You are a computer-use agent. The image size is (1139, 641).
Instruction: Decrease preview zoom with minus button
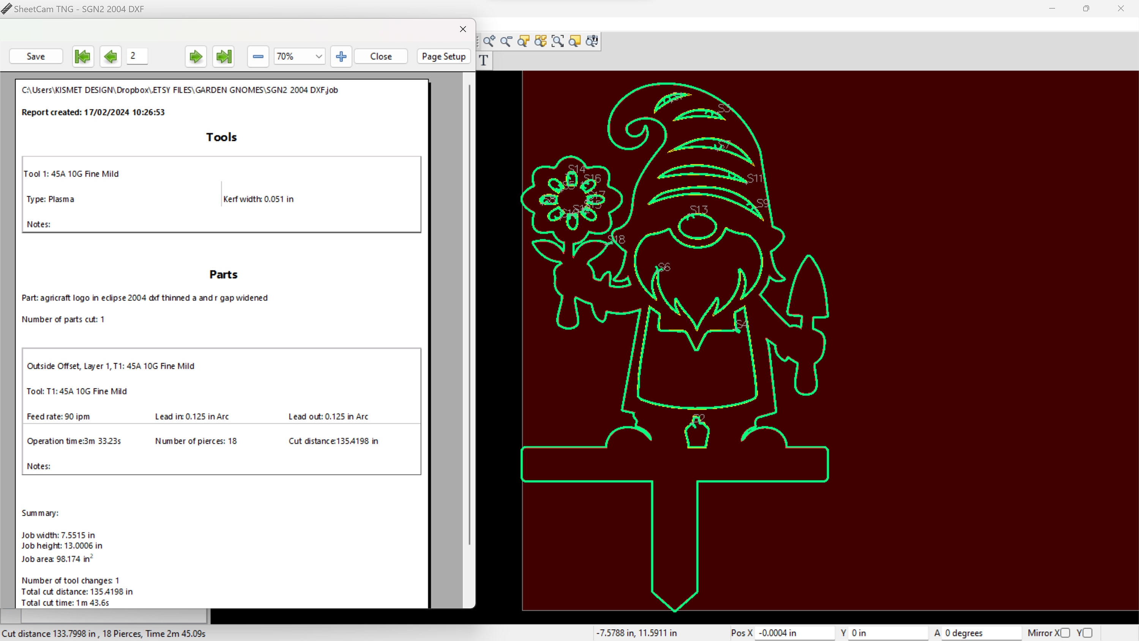tap(258, 56)
